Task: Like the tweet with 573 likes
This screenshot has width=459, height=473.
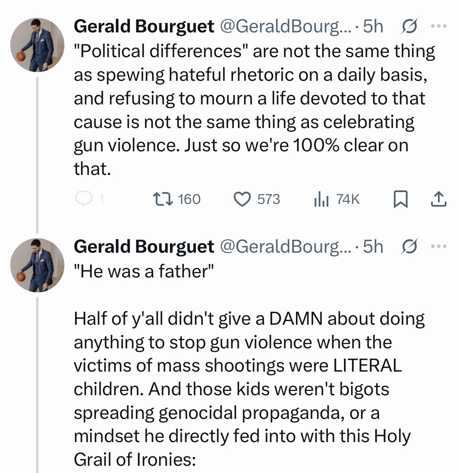Action: click(242, 199)
